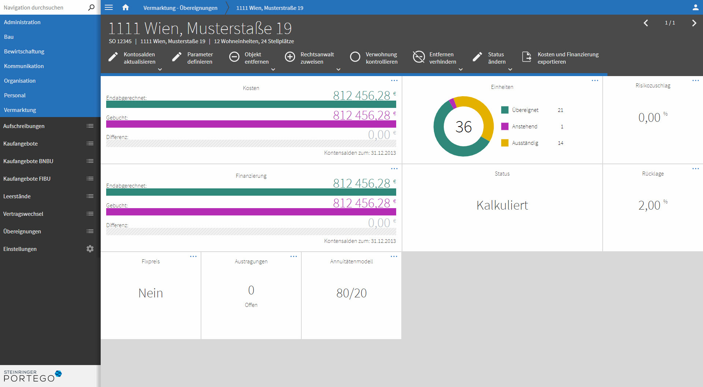The image size is (703, 387).
Task: Trigger Verwohnung kontrollieren circle icon
Action: click(355, 57)
